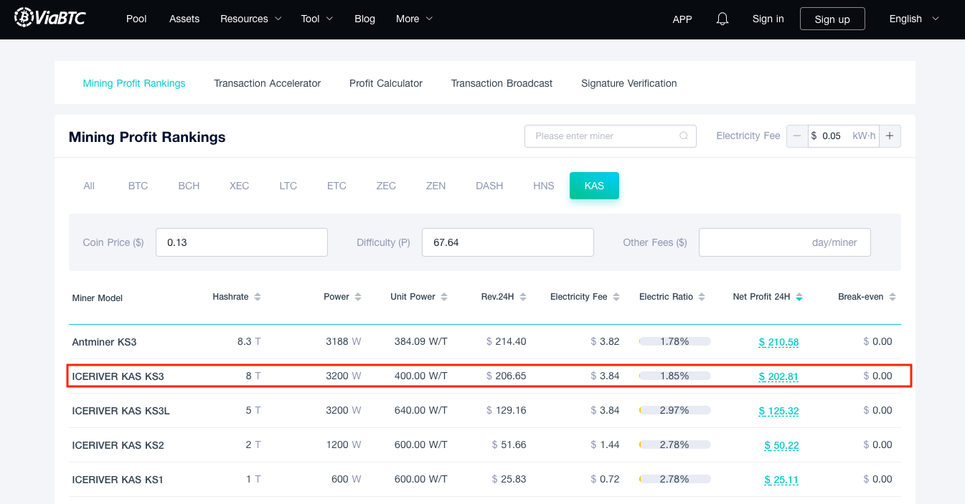The image size is (965, 504).
Task: Select the ZEN coin filter
Action: (436, 186)
